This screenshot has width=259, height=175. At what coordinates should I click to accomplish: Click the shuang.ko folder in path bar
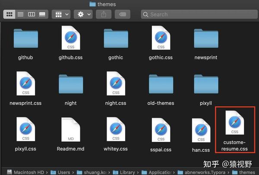(x=92, y=172)
